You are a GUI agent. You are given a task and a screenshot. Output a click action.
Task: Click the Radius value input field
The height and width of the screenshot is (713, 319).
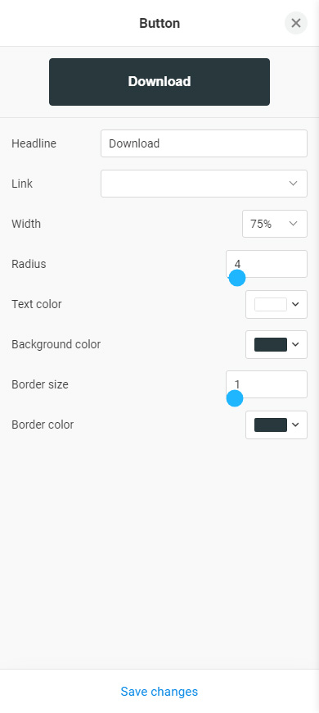tap(267, 264)
